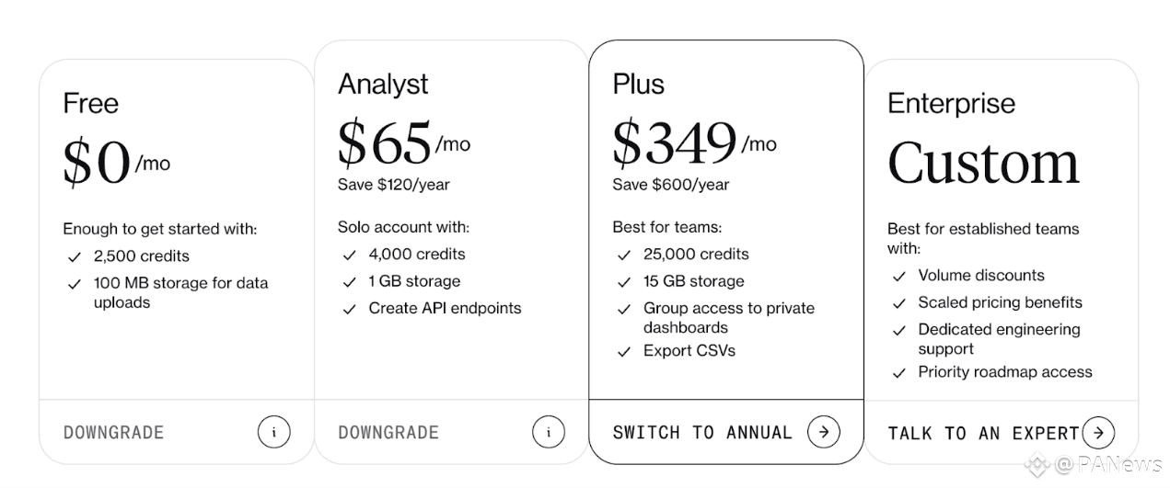Click Save $600/year text

coord(670,185)
